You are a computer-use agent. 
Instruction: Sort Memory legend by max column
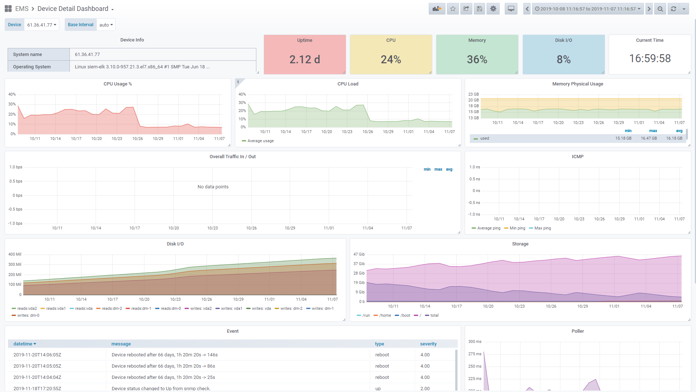653,131
